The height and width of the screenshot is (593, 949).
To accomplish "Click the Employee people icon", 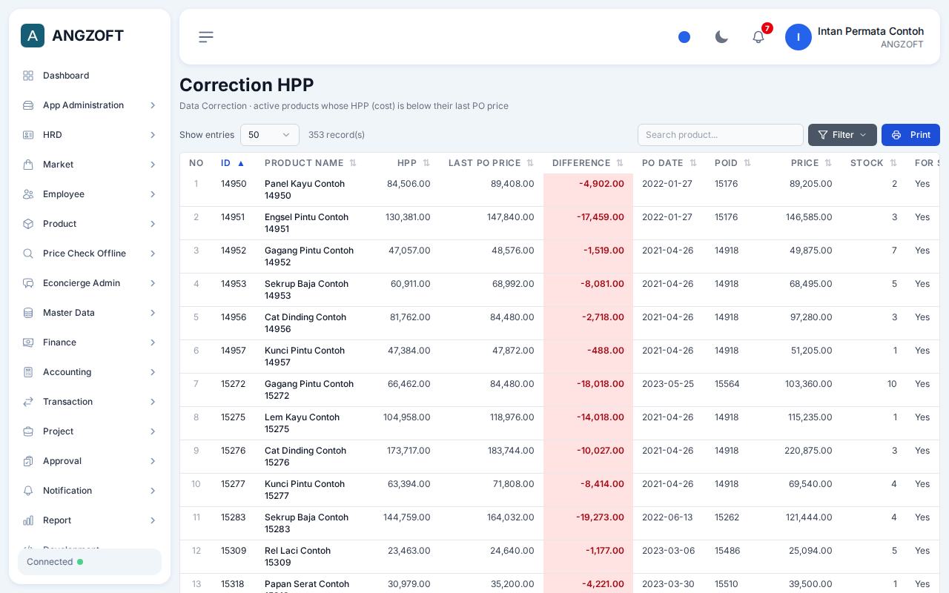I will [28, 194].
